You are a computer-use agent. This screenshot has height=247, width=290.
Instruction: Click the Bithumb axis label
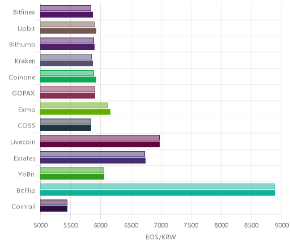tap(22, 45)
